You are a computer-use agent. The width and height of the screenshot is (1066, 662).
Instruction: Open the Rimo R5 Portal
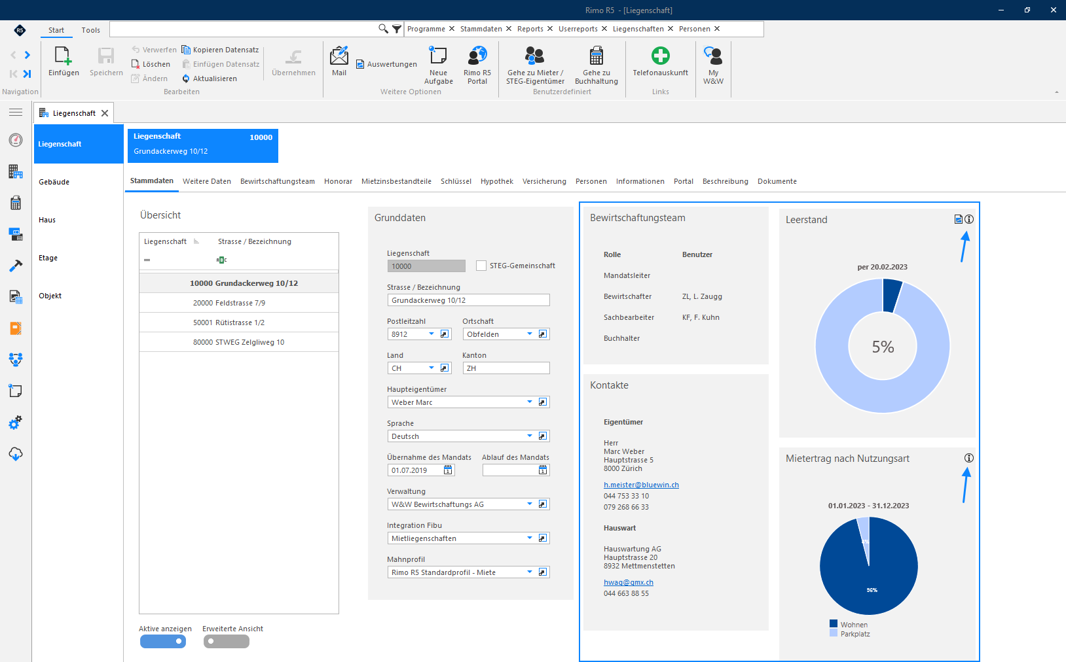[x=477, y=65]
